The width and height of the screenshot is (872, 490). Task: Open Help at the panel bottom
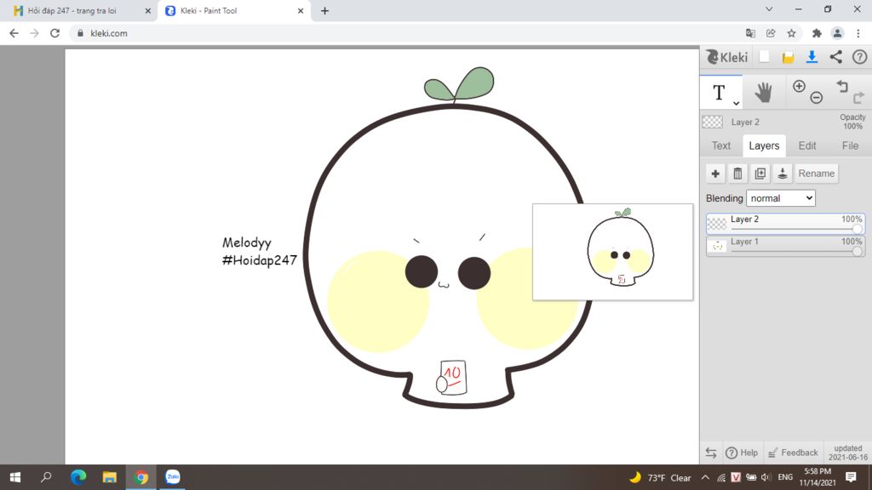point(742,453)
